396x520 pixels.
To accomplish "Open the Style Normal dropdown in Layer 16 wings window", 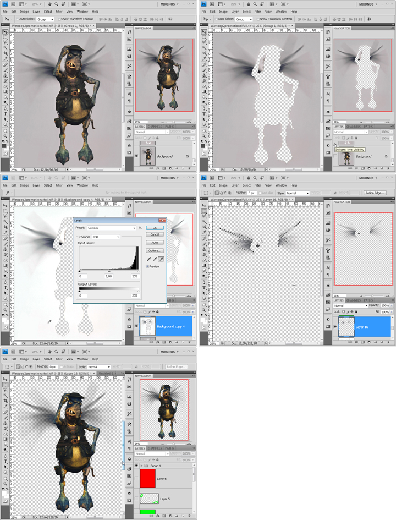I will tap(298, 193).
